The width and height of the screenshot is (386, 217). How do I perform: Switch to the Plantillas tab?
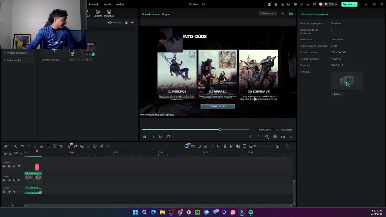coord(109,14)
